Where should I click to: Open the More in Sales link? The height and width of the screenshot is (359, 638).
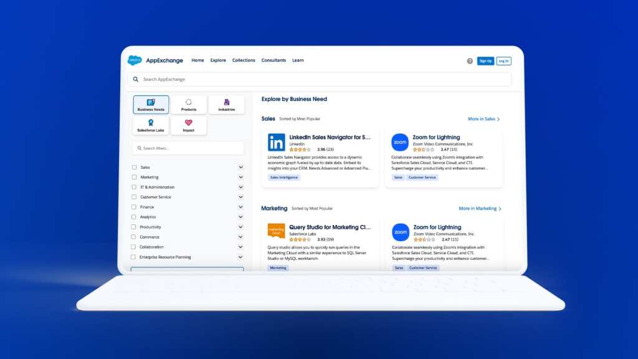tap(483, 119)
